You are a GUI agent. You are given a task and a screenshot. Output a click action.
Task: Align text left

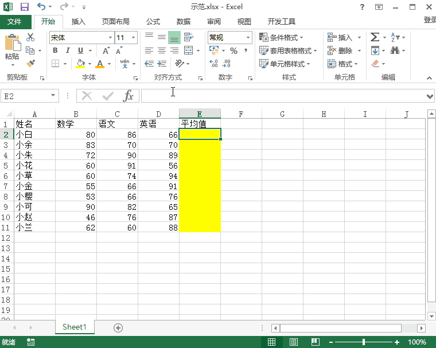pyautogui.click(x=149, y=50)
